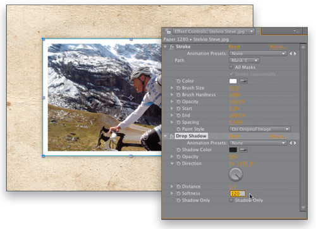
Task: Click the Paint Style stopwatch
Action: (x=178, y=129)
